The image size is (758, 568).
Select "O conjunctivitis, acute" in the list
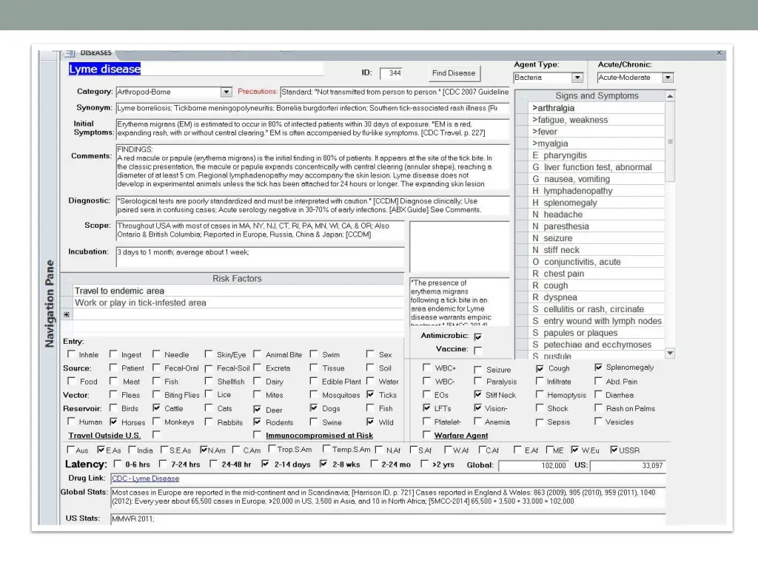click(x=597, y=262)
